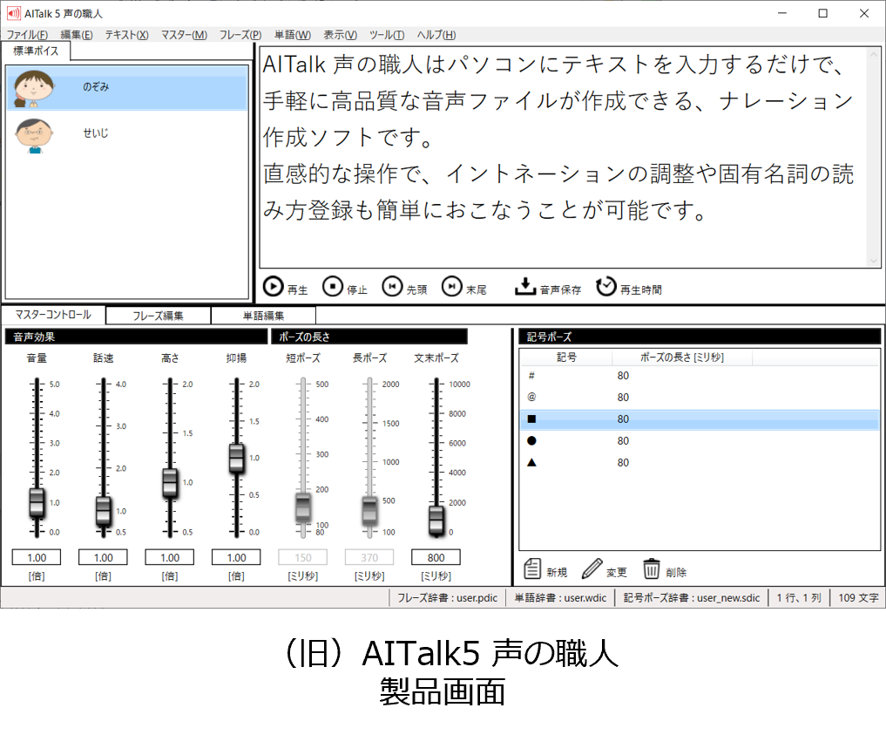
Task: Click the 長ポーズ slider handle
Action: 369,510
